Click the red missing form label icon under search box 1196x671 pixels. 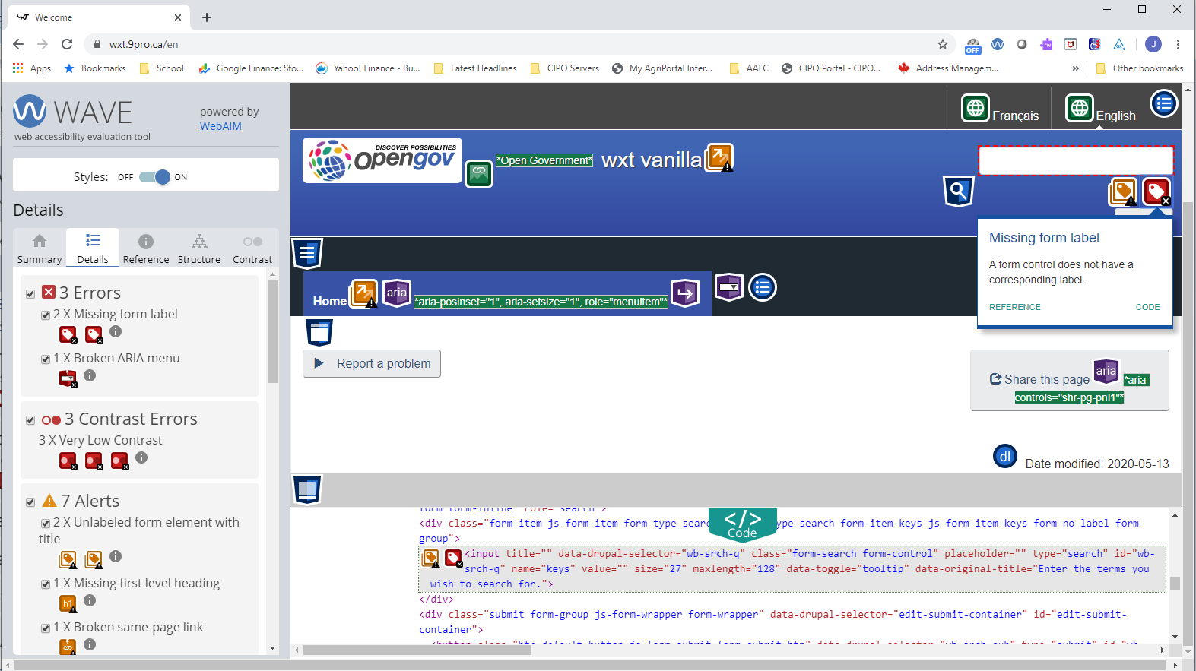click(1157, 191)
